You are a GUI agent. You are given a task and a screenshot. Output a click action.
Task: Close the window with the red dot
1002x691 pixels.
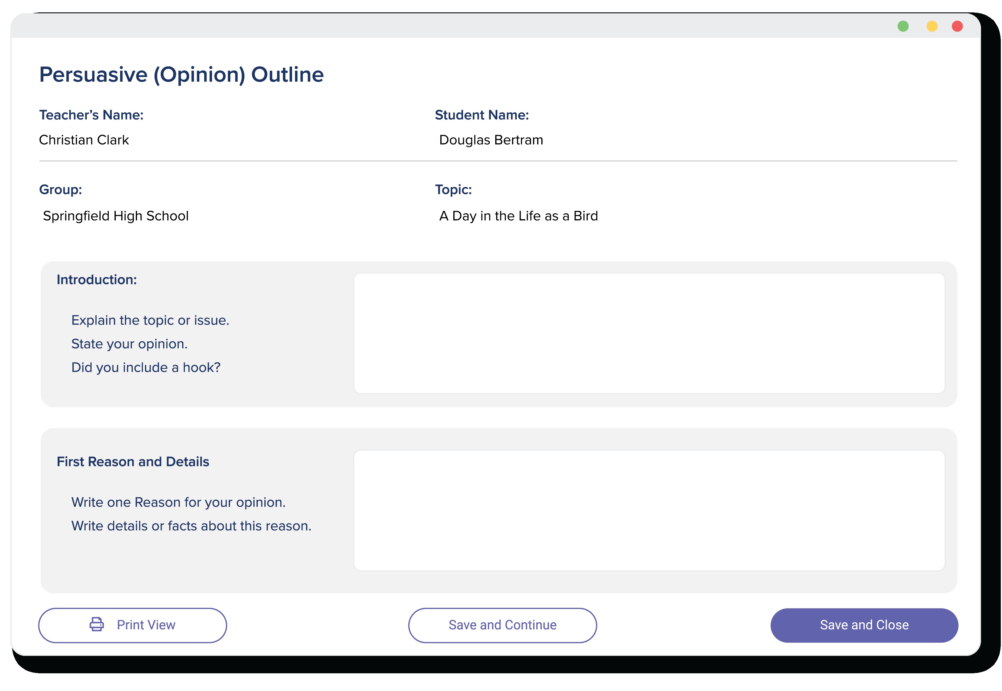pyautogui.click(x=957, y=27)
